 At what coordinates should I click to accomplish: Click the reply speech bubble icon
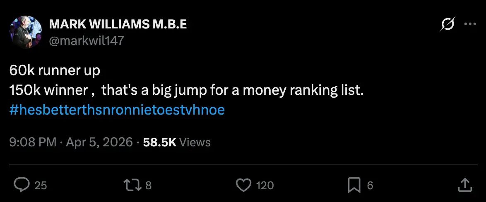click(21, 185)
